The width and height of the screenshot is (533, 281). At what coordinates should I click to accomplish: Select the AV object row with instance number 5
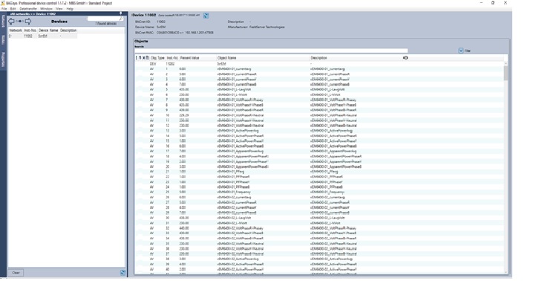point(319,90)
